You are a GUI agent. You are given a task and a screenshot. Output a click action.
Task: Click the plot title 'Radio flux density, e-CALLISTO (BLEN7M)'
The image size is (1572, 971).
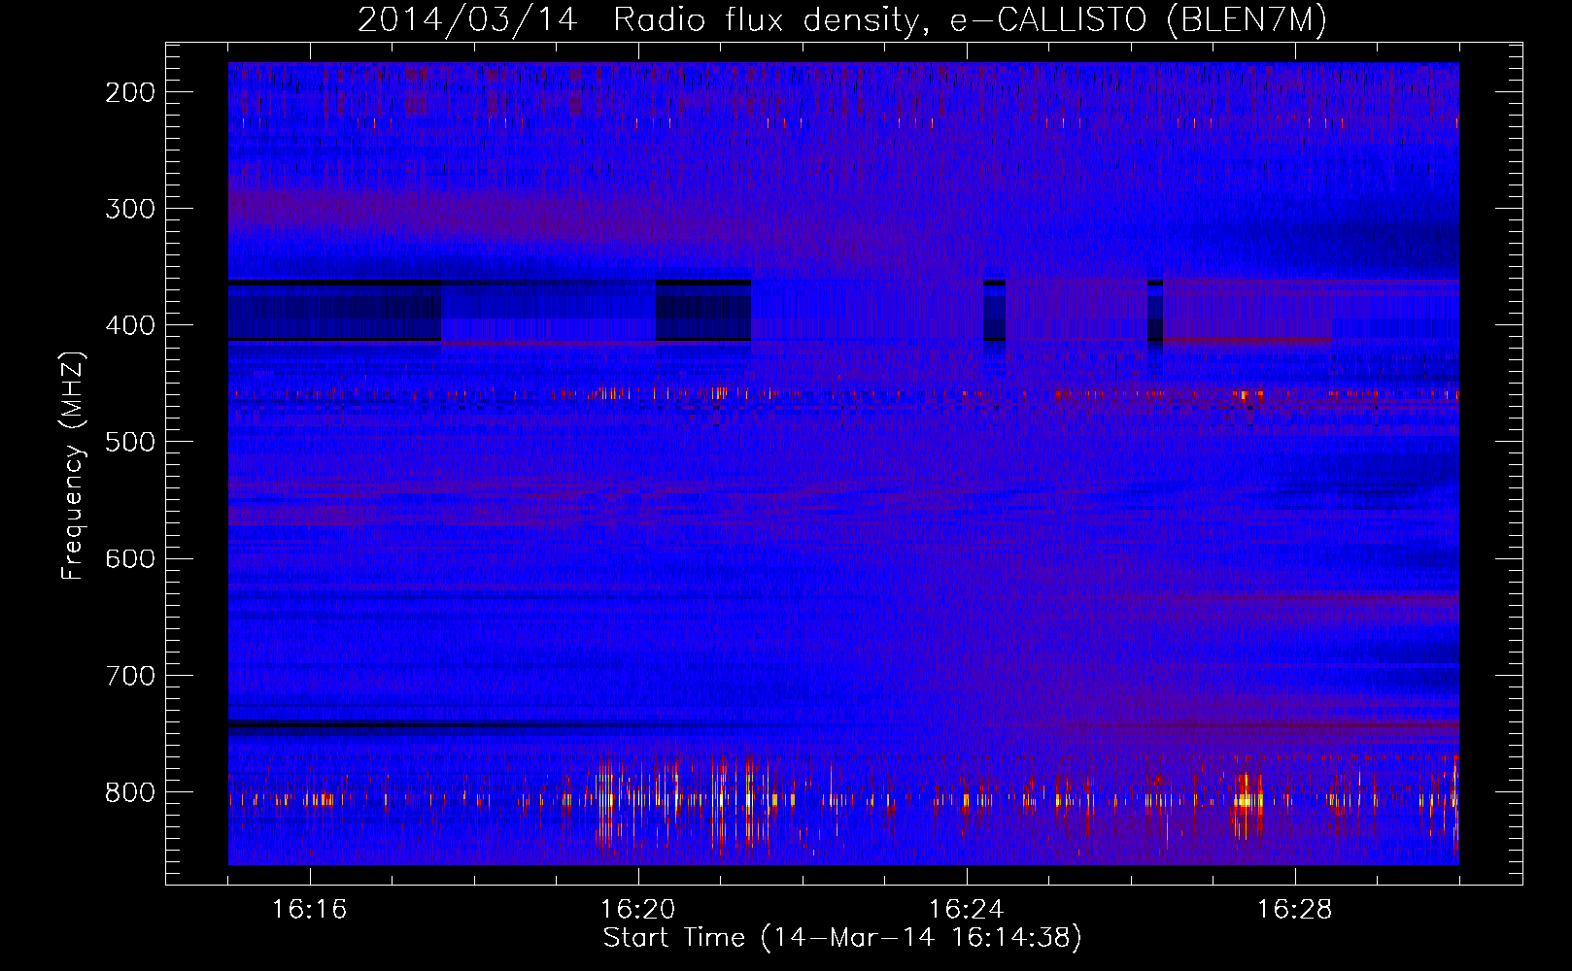pyautogui.click(x=970, y=20)
